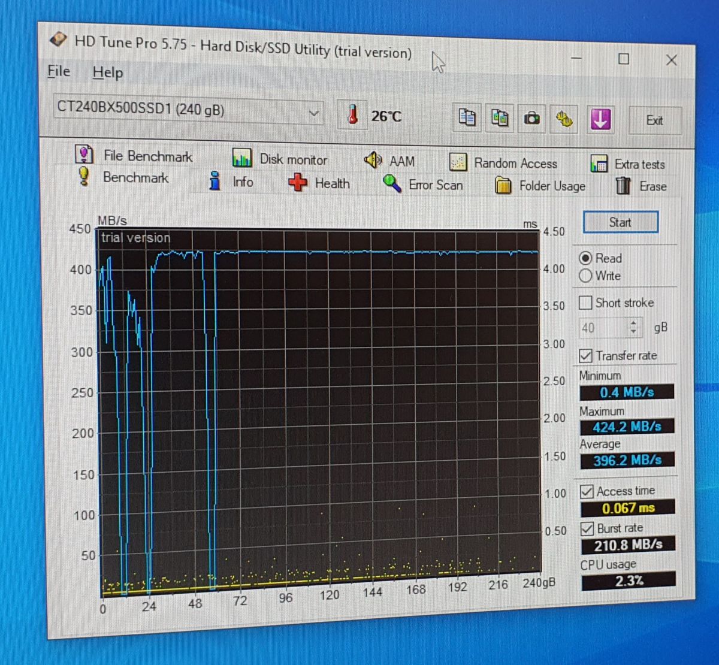
Task: Open the Disk monitor icon
Action: coord(243,158)
